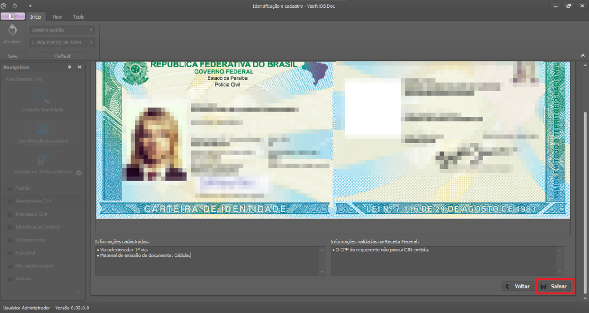Image resolution: width=589 pixels, height=313 pixels.
Task: Open the L-255: POSTO DE ATEN... dropdown
Action: coord(62,43)
